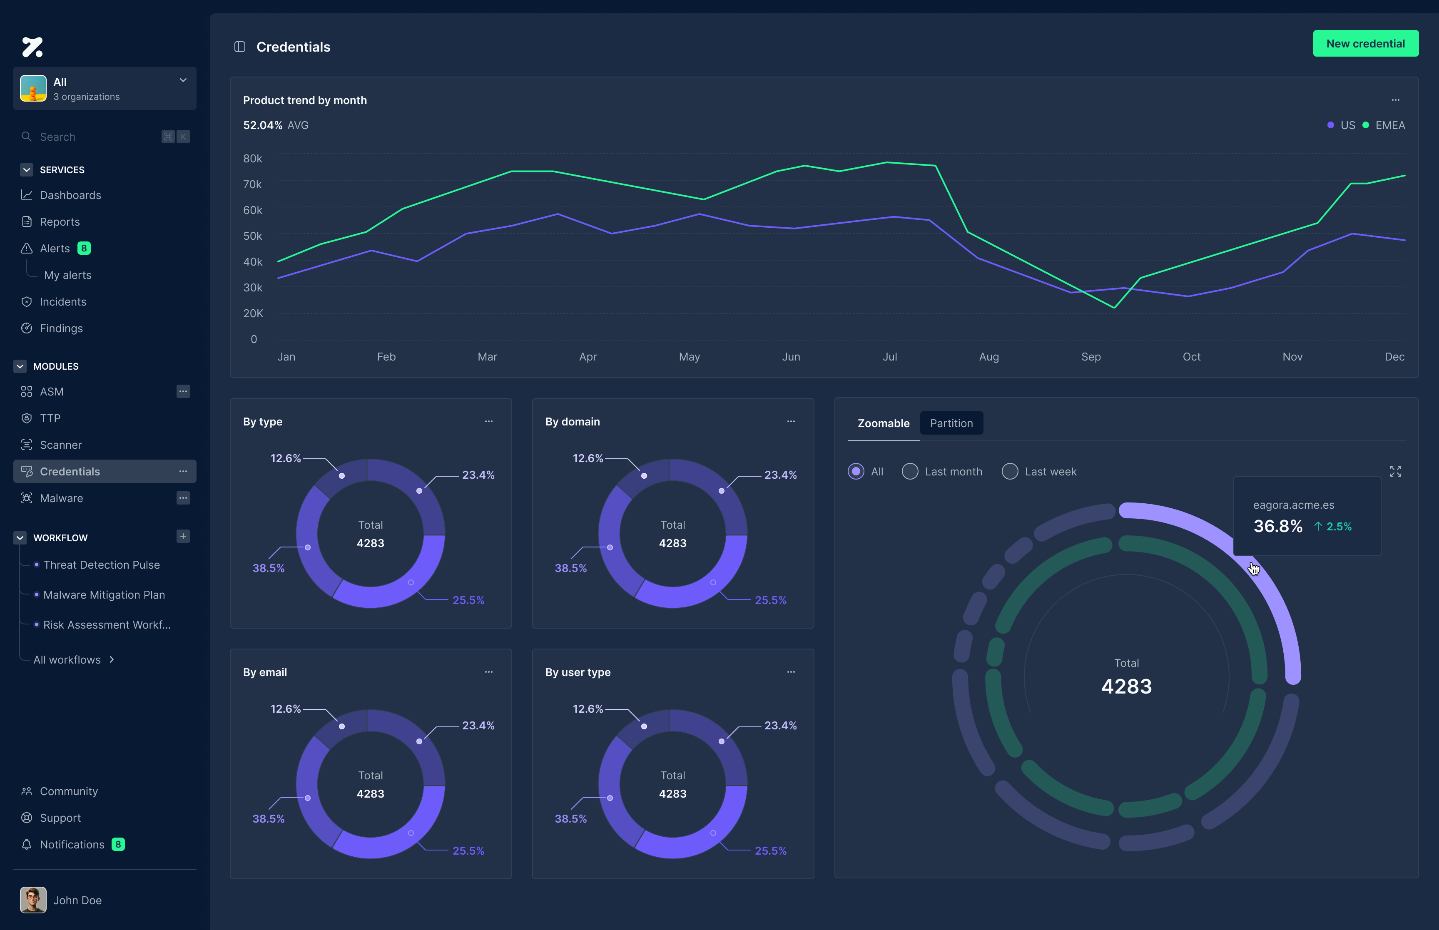Toggle EMEA series in chart legend
1439x930 pixels.
[x=1384, y=125]
